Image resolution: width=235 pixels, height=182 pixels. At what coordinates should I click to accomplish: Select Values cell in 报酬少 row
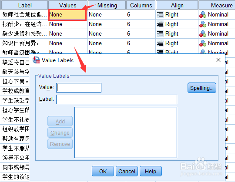click(x=68, y=24)
